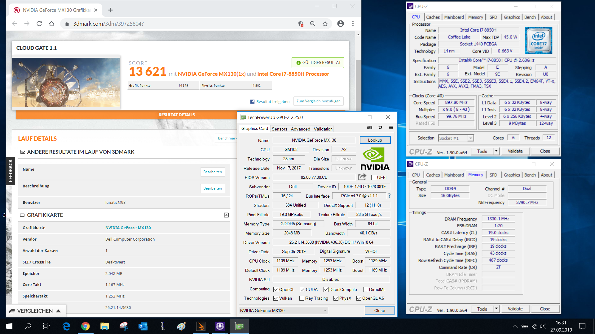Open Mainboard tab in upper CPU-Z
This screenshot has width=595, height=334.
pos(454,17)
